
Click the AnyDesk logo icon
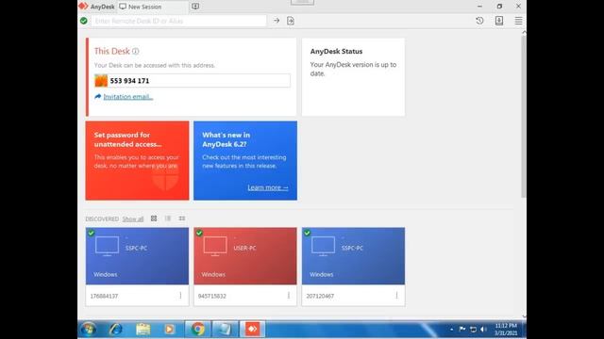coord(83,7)
